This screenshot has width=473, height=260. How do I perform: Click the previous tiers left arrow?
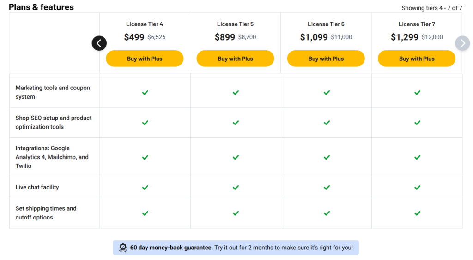click(x=99, y=43)
